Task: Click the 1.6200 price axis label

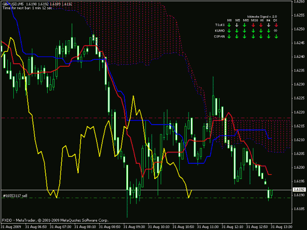Action: tap(299, 167)
